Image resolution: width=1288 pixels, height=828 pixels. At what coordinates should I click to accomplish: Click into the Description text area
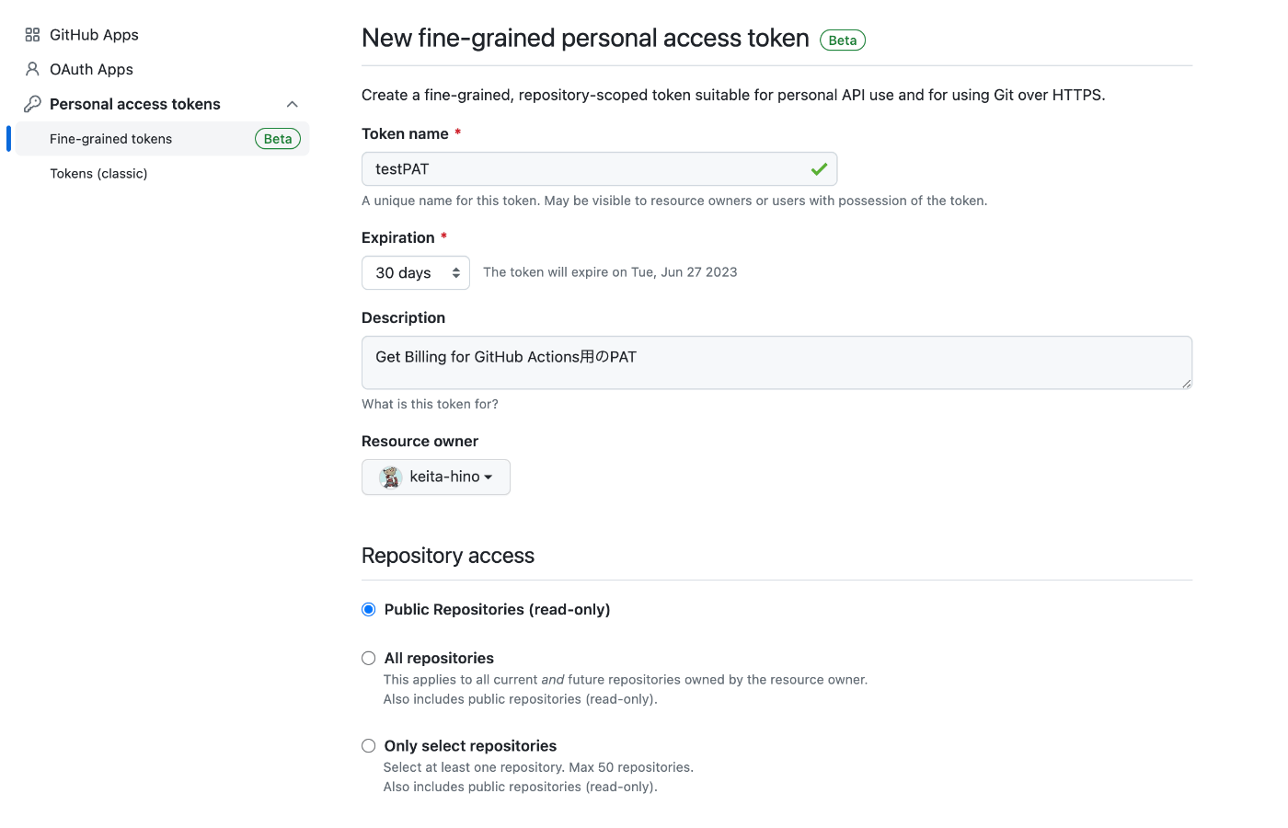pyautogui.click(x=776, y=362)
